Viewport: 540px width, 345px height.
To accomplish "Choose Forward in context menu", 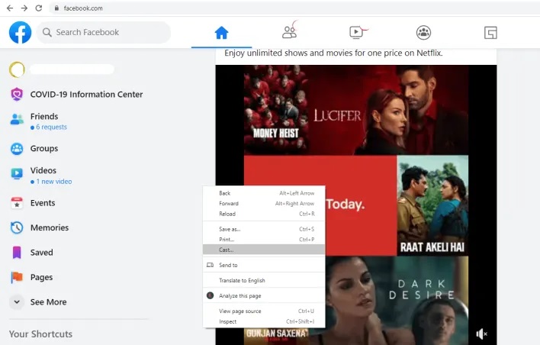I will click(x=264, y=203).
